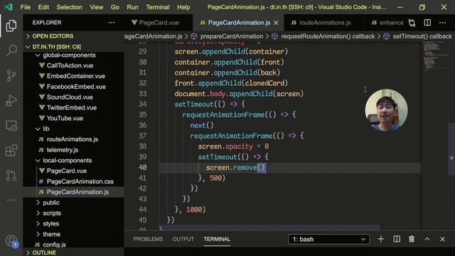Open the View menu
The image size is (455, 256).
click(x=97, y=7)
